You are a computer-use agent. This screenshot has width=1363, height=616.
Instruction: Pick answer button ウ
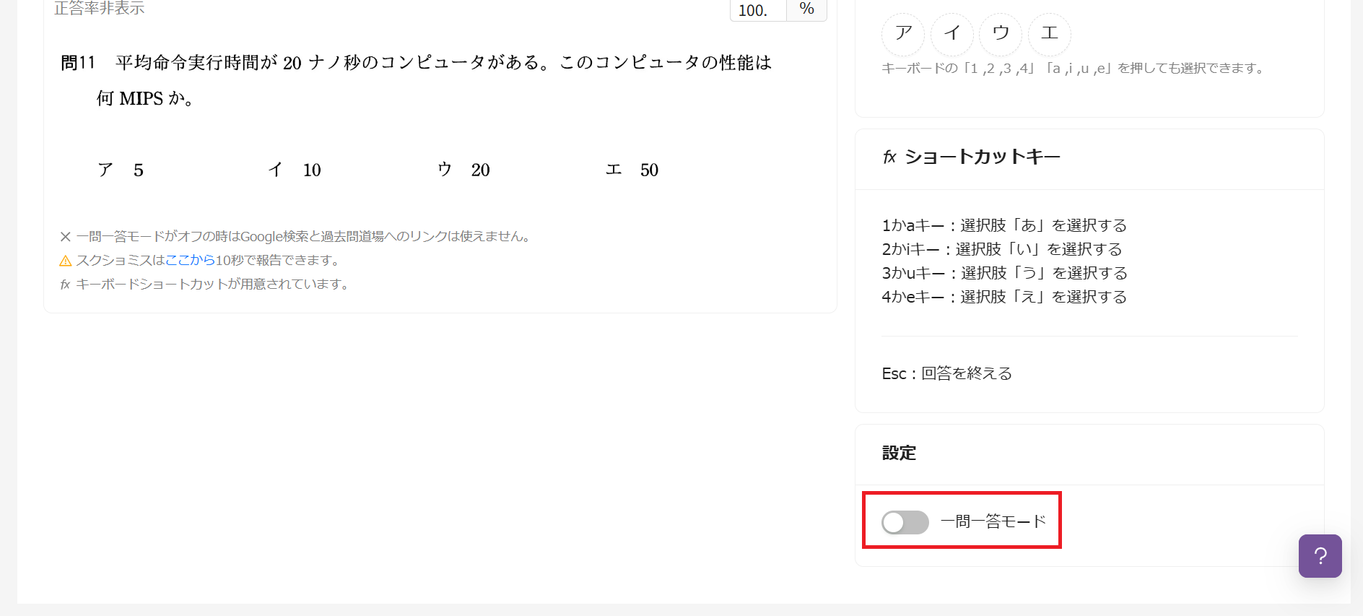point(1001,34)
